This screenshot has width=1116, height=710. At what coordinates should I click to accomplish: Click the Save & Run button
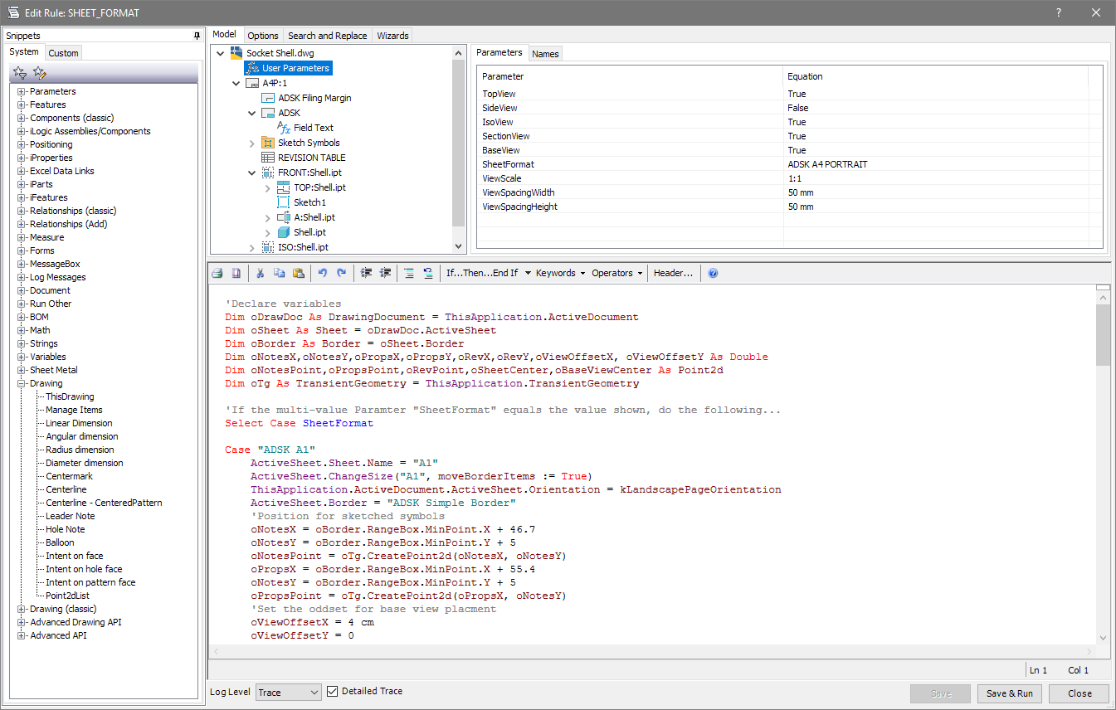point(1009,693)
